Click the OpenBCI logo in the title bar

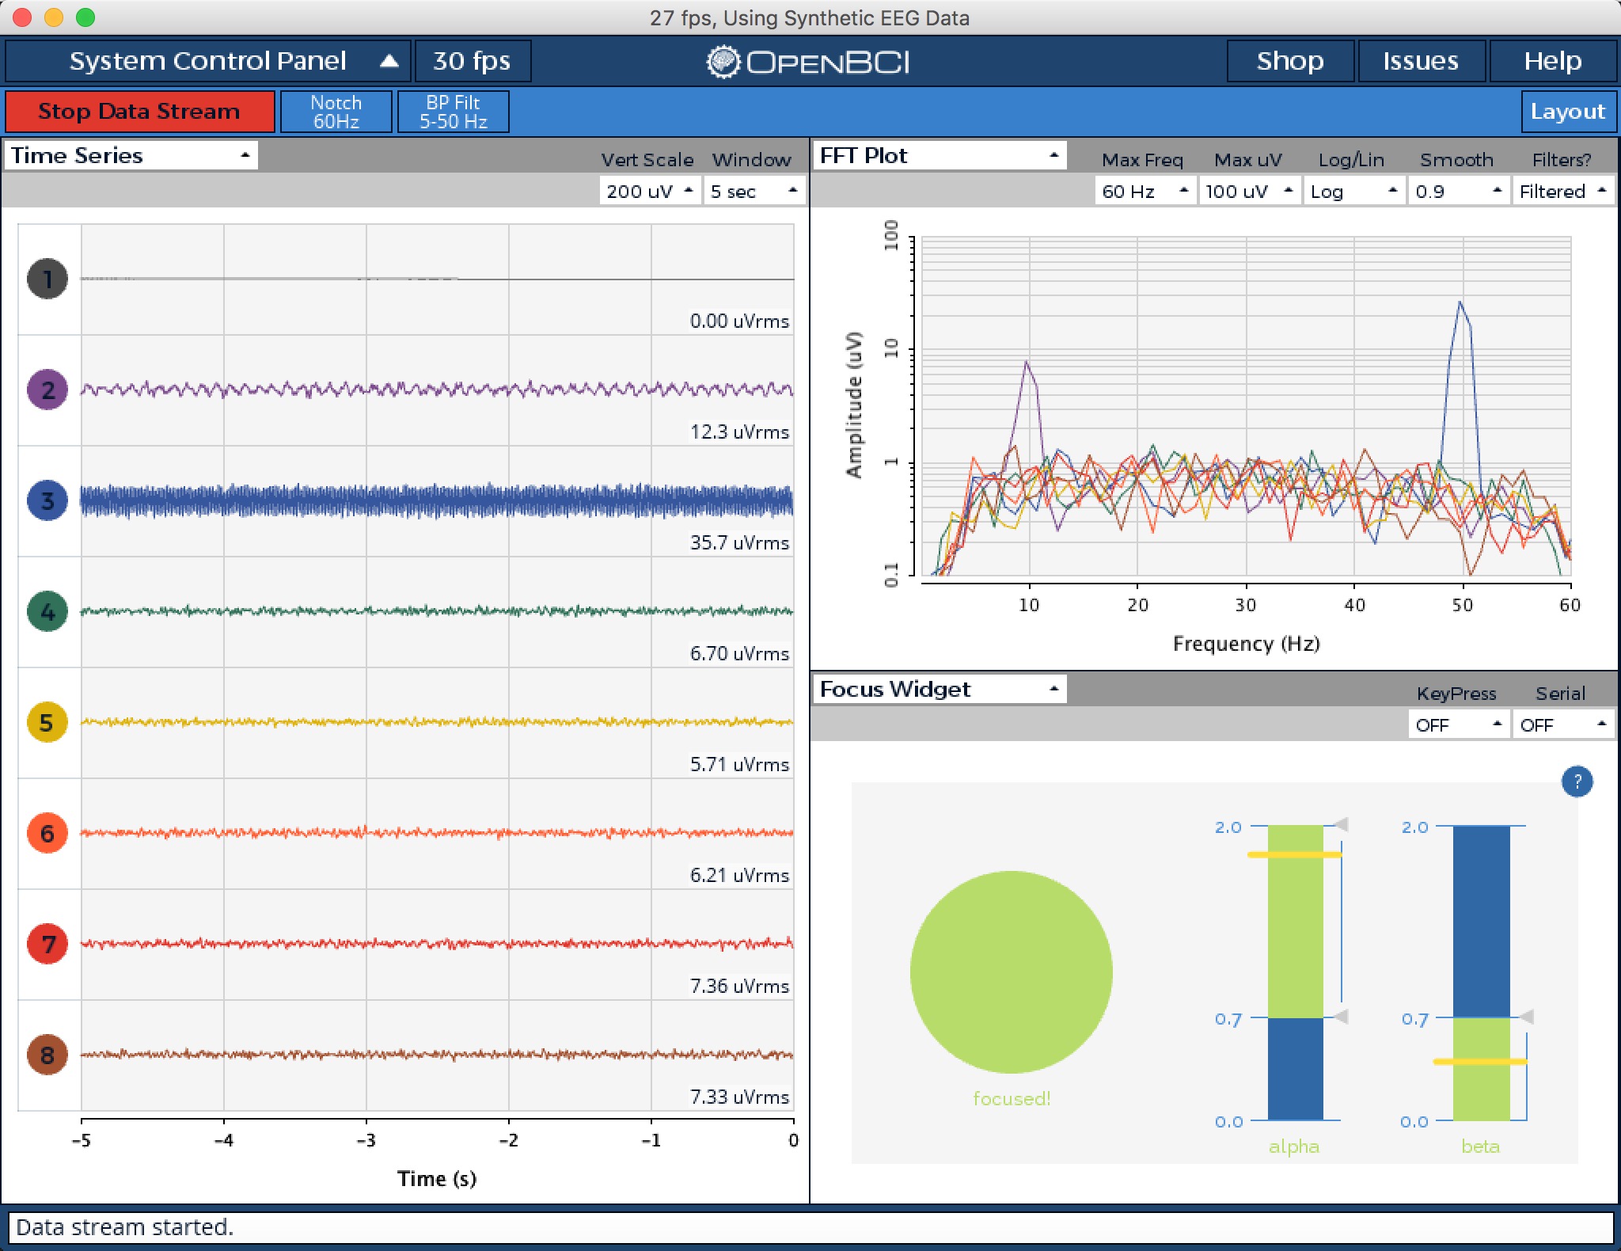coord(809,61)
